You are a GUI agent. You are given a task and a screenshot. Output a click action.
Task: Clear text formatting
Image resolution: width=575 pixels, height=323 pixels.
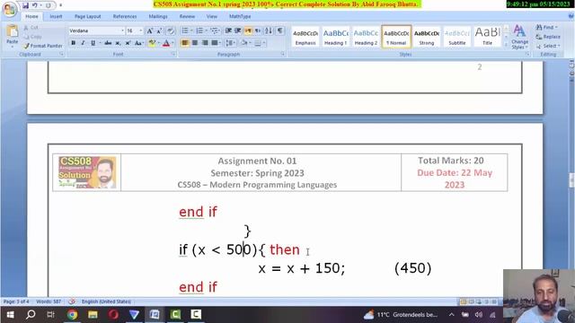pyautogui.click(x=170, y=31)
